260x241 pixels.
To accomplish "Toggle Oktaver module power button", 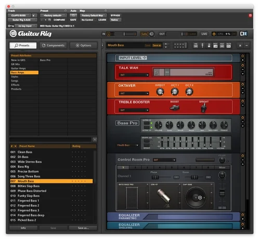I will pyautogui.click(x=242, y=84).
